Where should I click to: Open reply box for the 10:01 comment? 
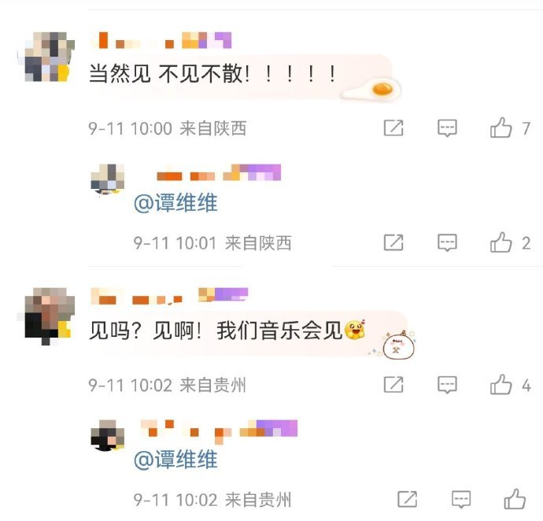pos(447,242)
